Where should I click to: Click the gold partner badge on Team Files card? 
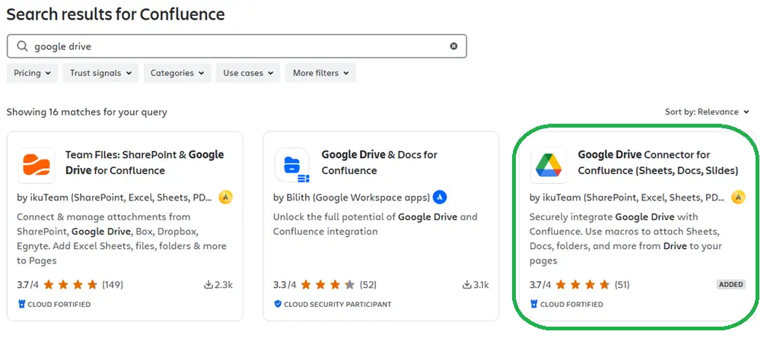225,197
